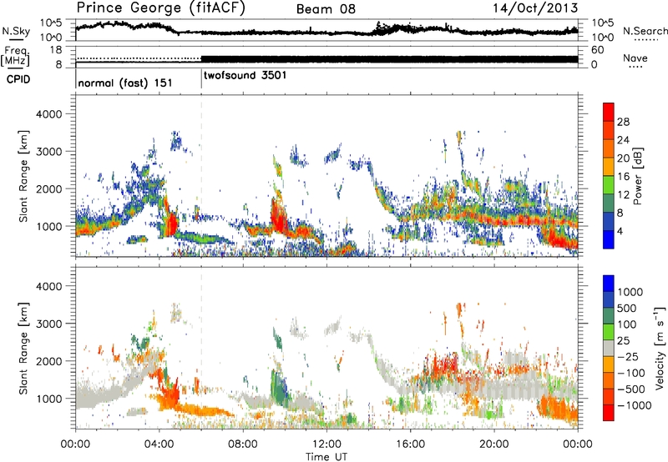Click the 'Power [dB]' colorbar label
This screenshot has width=668, height=462.
[637, 176]
